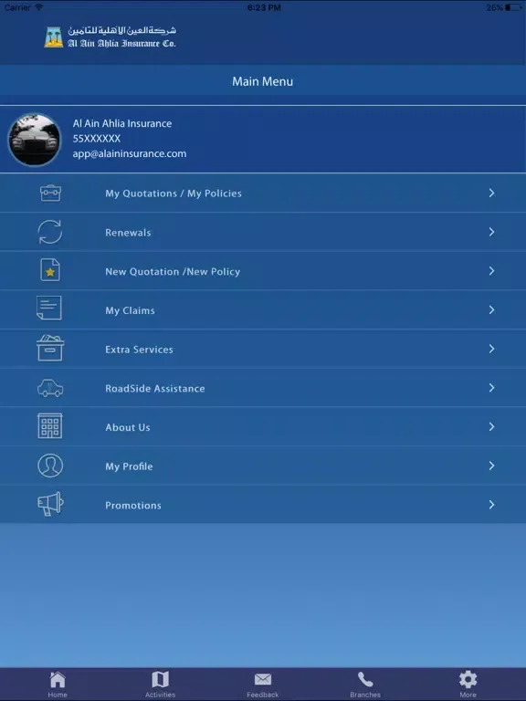Viewport: 526px width, 701px height.
Task: Tap the Home tab label
Action: coord(58,695)
